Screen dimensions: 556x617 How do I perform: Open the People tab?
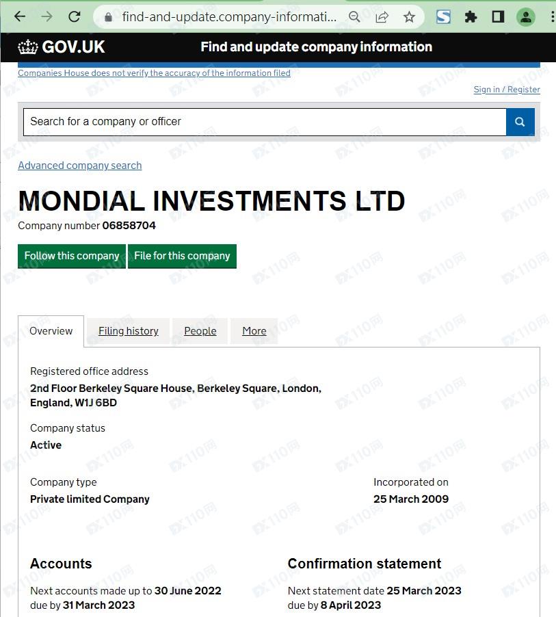pos(200,331)
